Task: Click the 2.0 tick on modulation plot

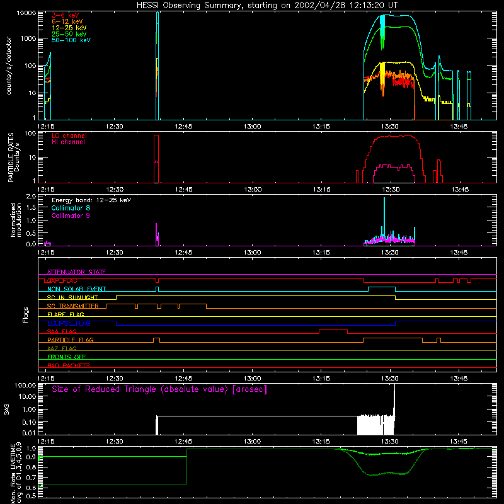Action: (31, 197)
